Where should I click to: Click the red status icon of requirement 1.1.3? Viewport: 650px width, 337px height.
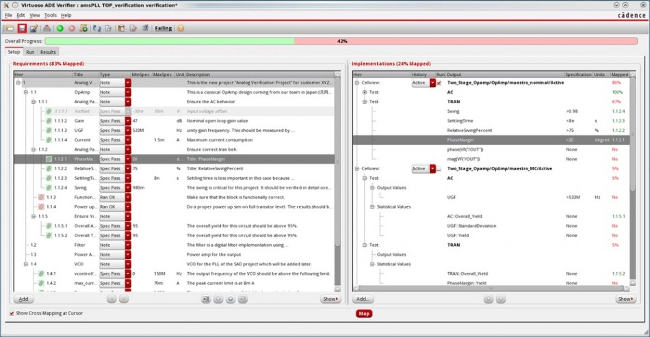tap(41, 198)
